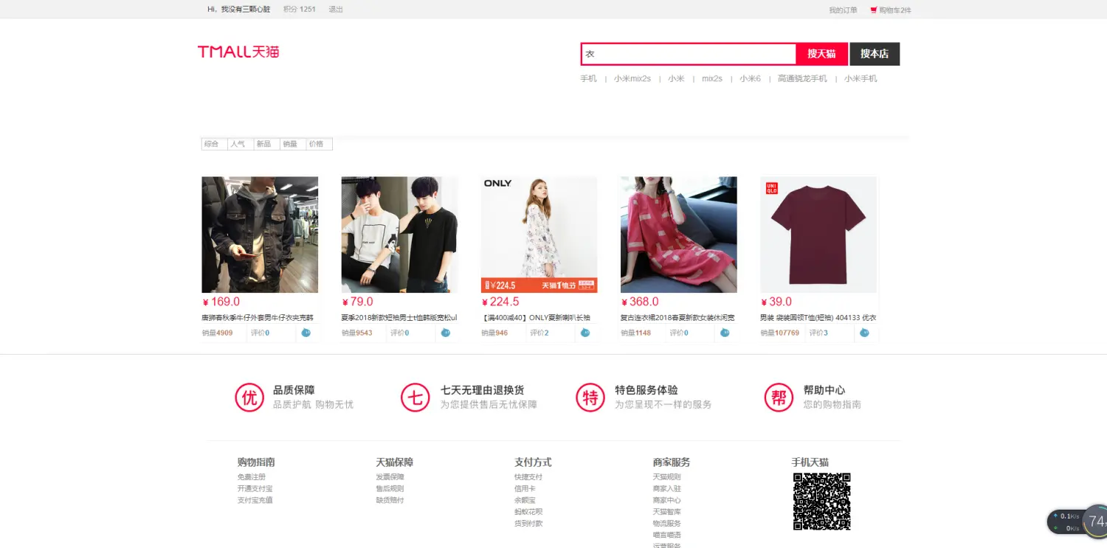Click the chat icon under ¥169.0 jacket
Viewport: 1107px width, 548px height.
coord(306,333)
